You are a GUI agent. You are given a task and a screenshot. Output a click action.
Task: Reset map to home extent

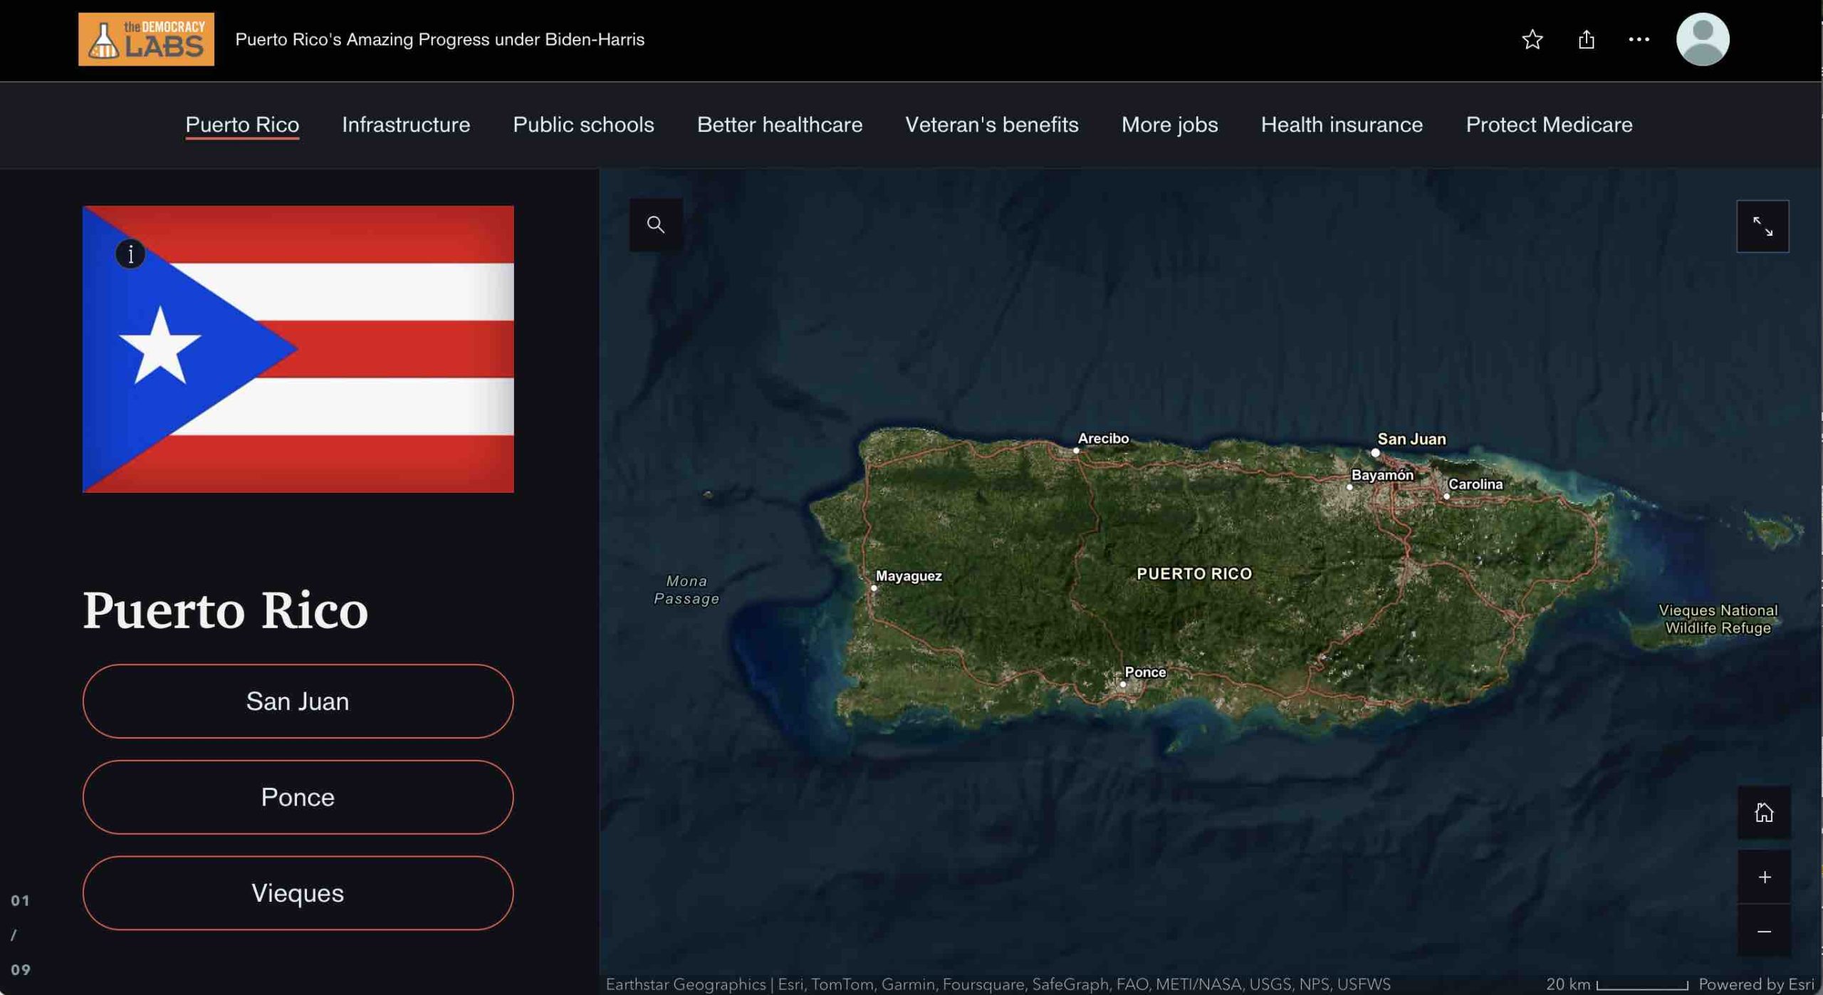pos(1763,813)
